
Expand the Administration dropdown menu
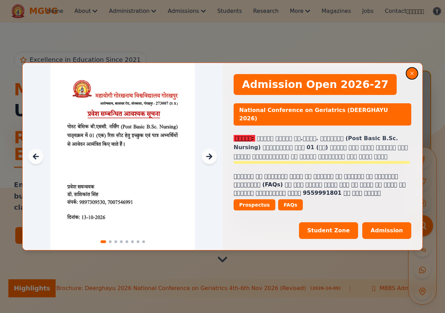click(132, 11)
